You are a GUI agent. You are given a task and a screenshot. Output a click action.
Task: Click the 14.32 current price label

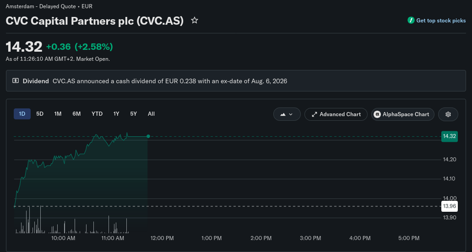click(x=450, y=136)
